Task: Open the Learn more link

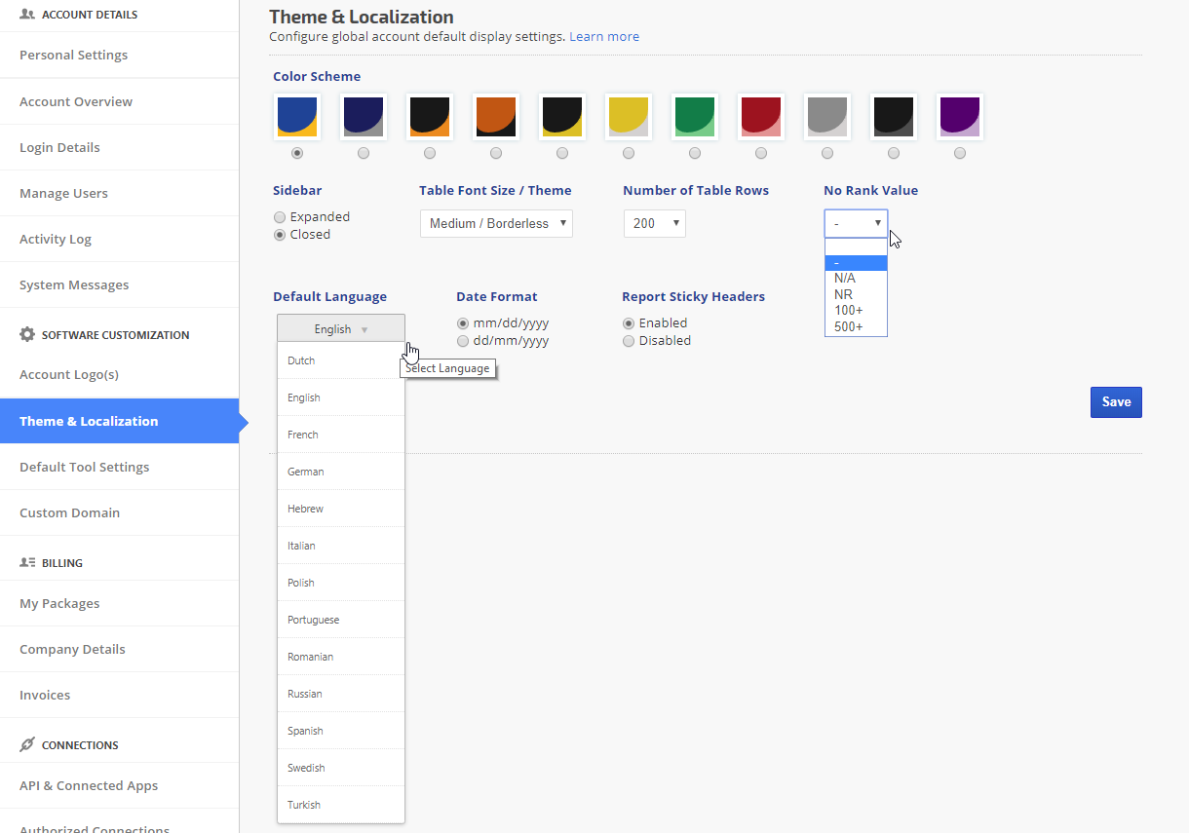Action: 604,37
